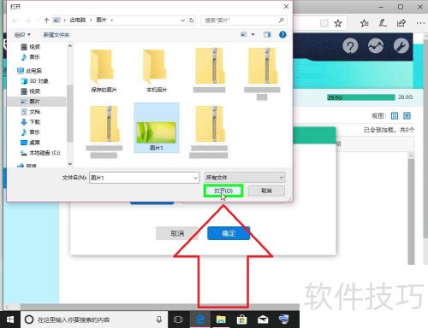Click New folder (新建文件夹)
The width and height of the screenshot is (428, 328).
56,35
